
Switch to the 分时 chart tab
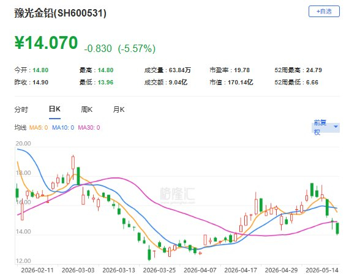point(21,109)
